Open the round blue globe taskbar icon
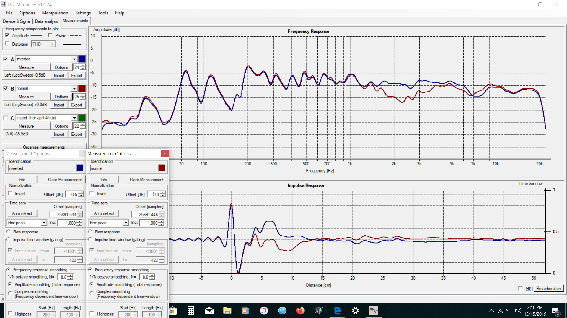This screenshot has height=318, width=567. pos(282,311)
